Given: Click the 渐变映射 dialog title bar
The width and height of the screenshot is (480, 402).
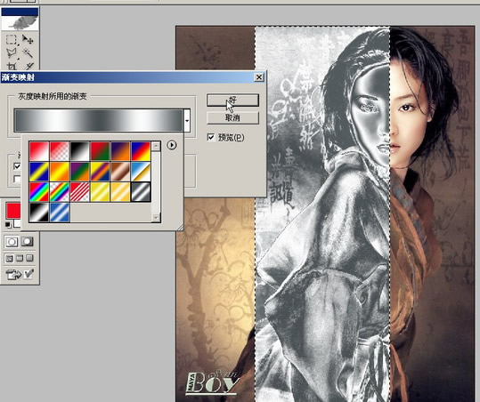Looking at the screenshot, I should [x=133, y=77].
